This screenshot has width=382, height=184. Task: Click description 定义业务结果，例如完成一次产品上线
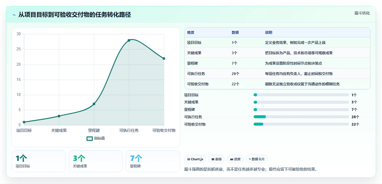pos(295,43)
